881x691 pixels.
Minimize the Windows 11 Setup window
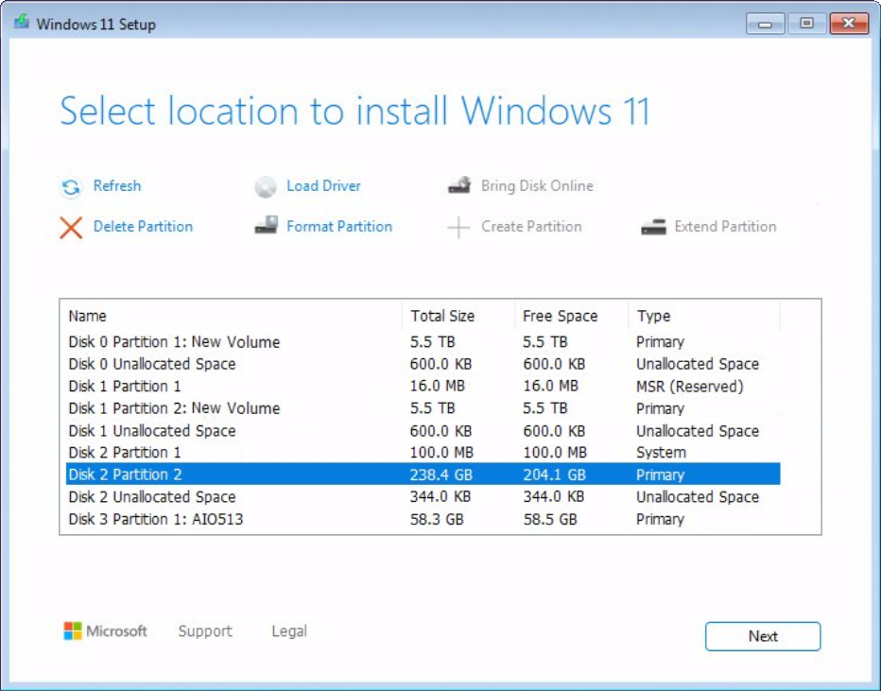click(766, 24)
